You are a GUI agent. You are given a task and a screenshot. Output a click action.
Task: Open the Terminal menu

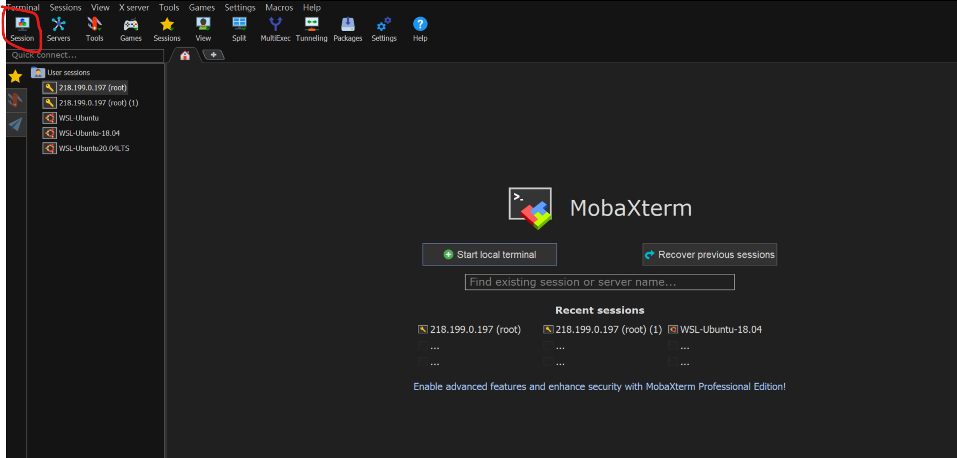(x=23, y=7)
